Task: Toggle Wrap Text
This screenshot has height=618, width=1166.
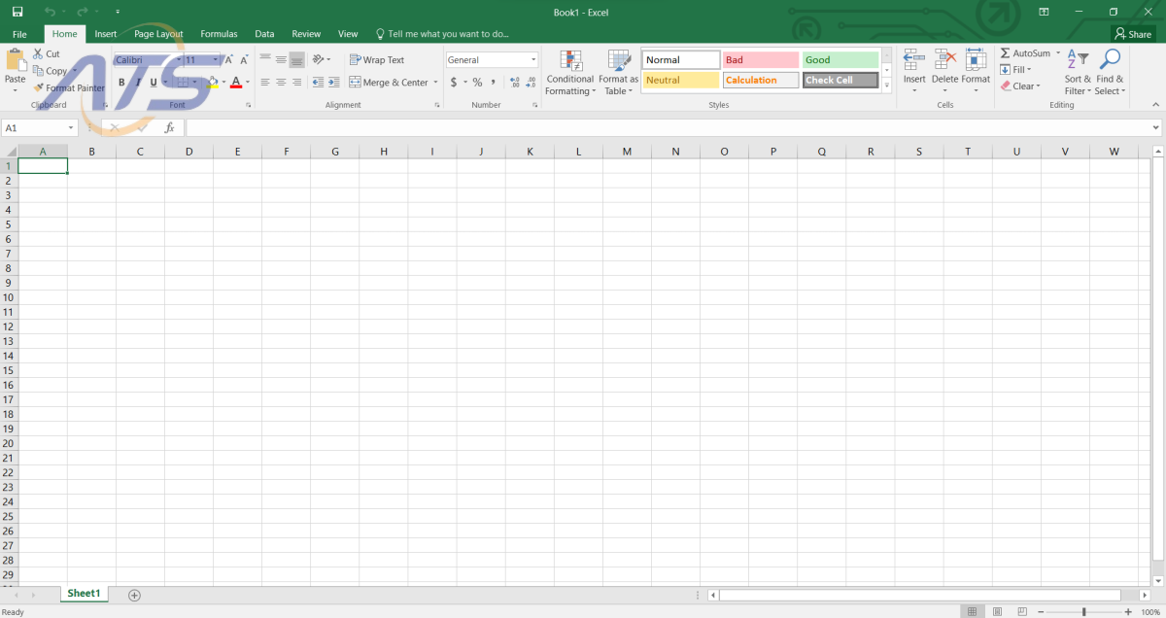Action: pyautogui.click(x=377, y=60)
